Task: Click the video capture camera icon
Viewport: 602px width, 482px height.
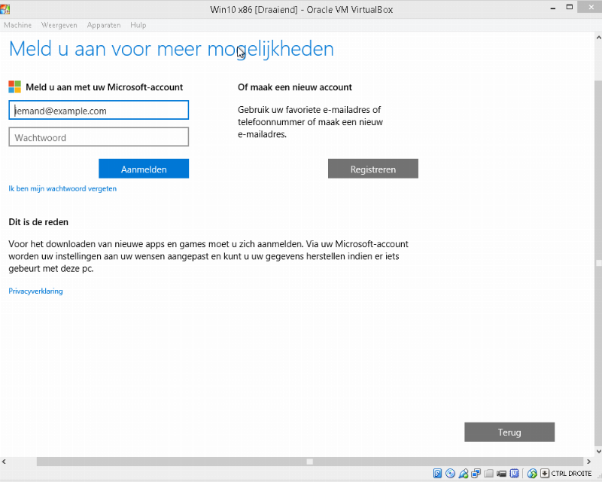Action: tap(501, 473)
